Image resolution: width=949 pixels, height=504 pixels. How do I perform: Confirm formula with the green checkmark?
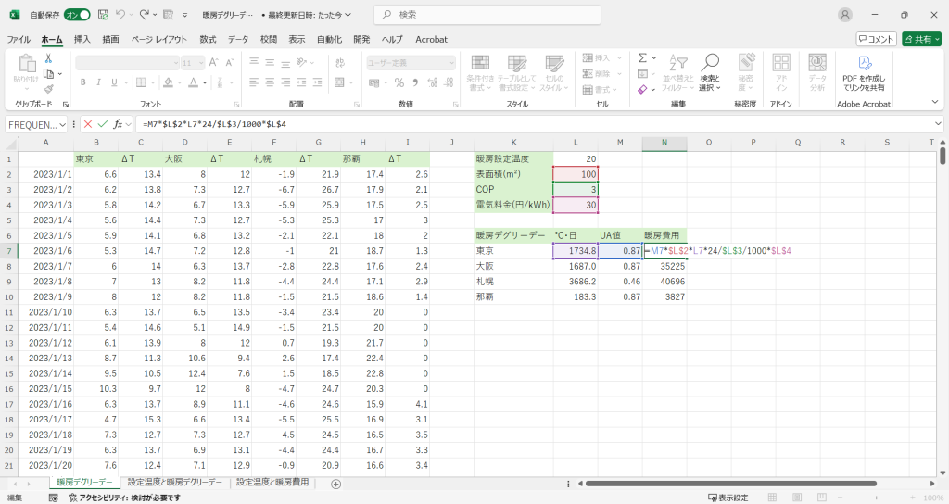click(x=101, y=124)
